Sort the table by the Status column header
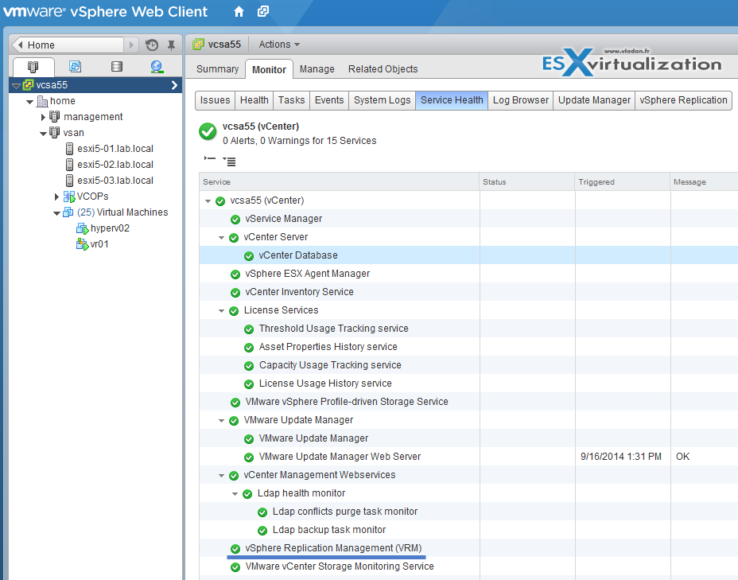This screenshot has width=738, height=580. pyautogui.click(x=527, y=181)
